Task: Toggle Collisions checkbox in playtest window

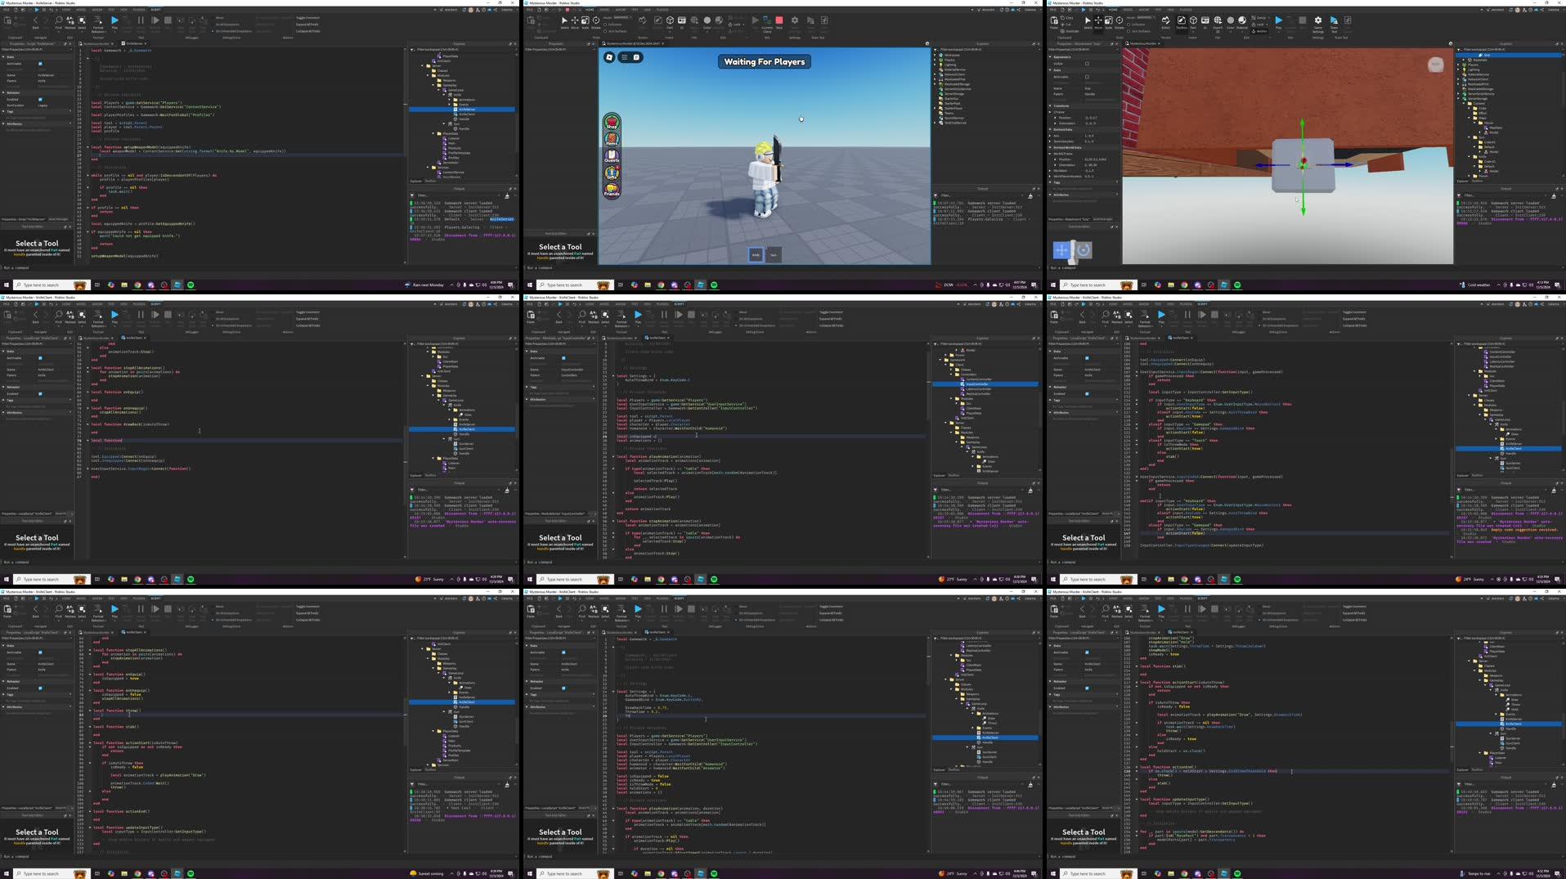Action: 605,25
